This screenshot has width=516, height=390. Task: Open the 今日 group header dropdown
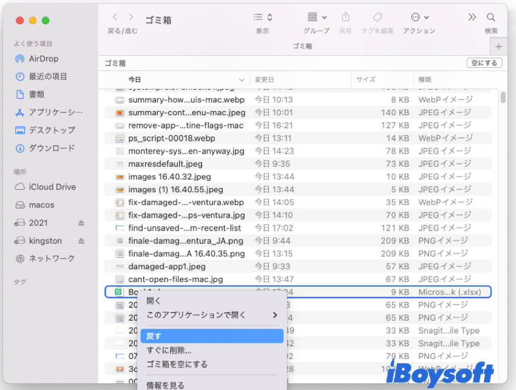pyautogui.click(x=242, y=79)
